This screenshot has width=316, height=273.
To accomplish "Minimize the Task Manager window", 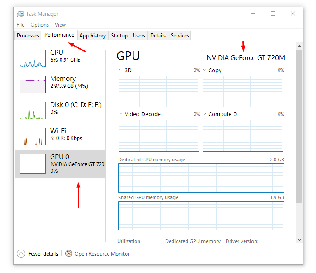I will 253,13.
